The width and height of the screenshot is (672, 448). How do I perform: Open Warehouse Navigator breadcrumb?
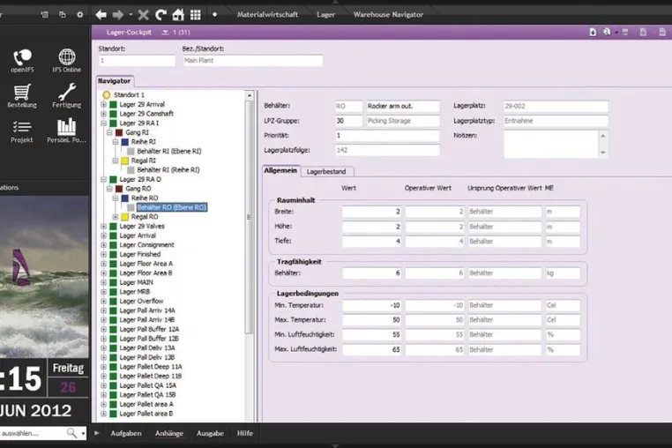(388, 15)
